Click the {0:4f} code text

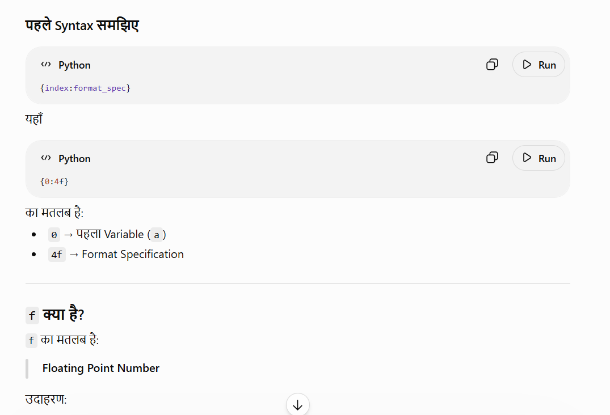54,181
